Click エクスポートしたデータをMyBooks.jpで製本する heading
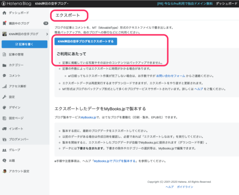 coord(100,109)
